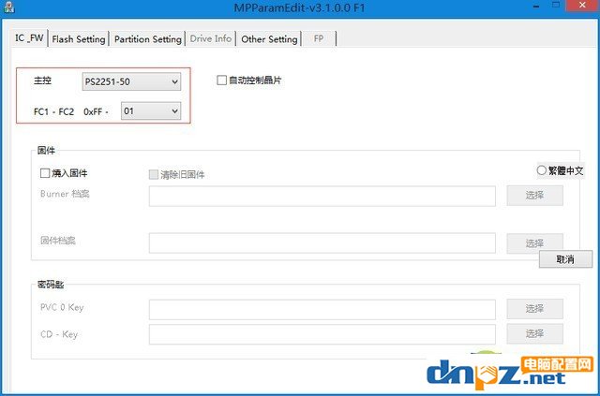Click the 选择 button for Burner 档案
This screenshot has width=600, height=396.
(x=534, y=196)
